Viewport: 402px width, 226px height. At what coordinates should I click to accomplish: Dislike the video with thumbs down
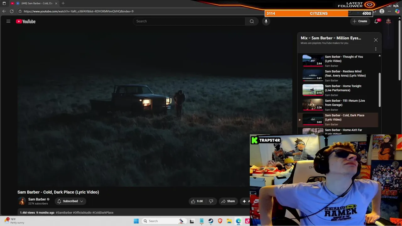pyautogui.click(x=211, y=201)
